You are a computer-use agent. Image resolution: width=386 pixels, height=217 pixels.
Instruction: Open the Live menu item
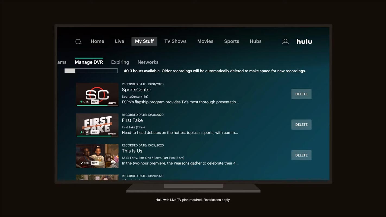pyautogui.click(x=119, y=41)
